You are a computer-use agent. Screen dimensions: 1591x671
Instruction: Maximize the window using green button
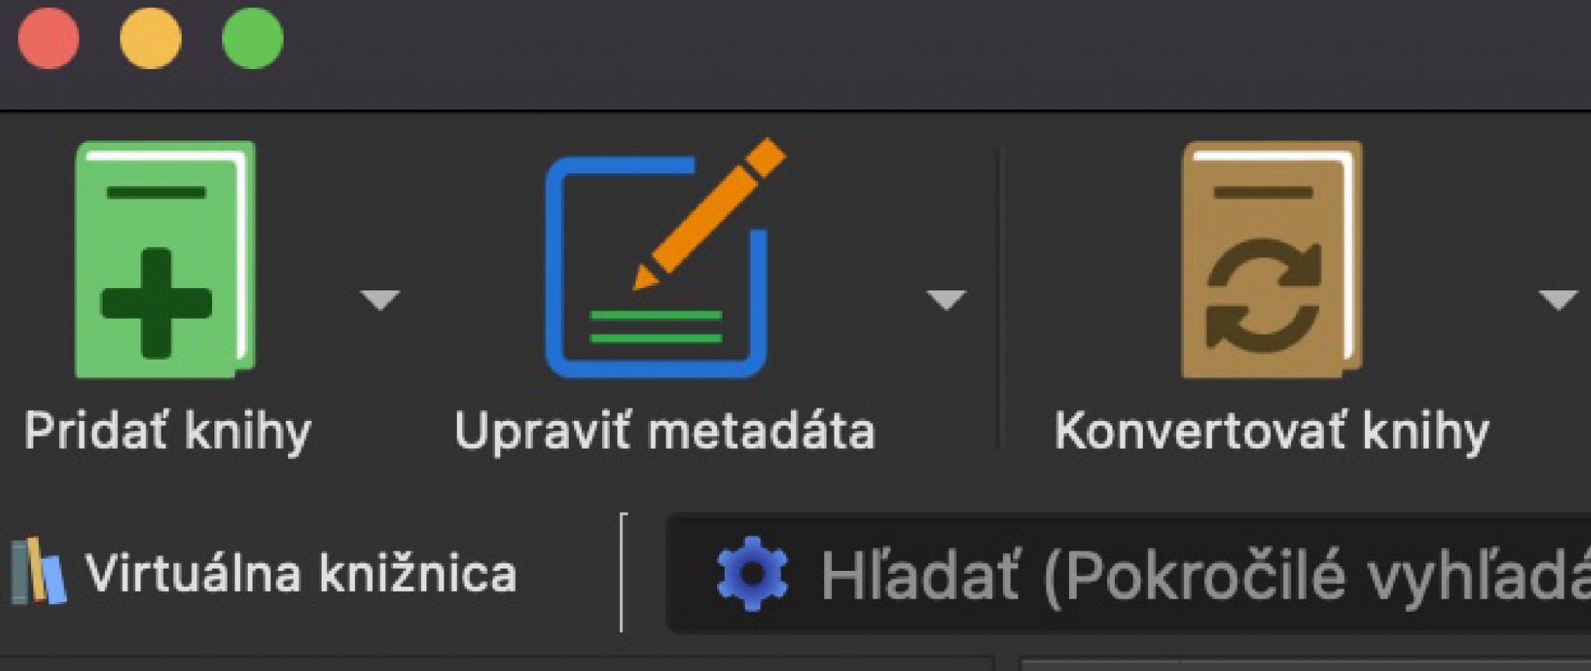252,38
